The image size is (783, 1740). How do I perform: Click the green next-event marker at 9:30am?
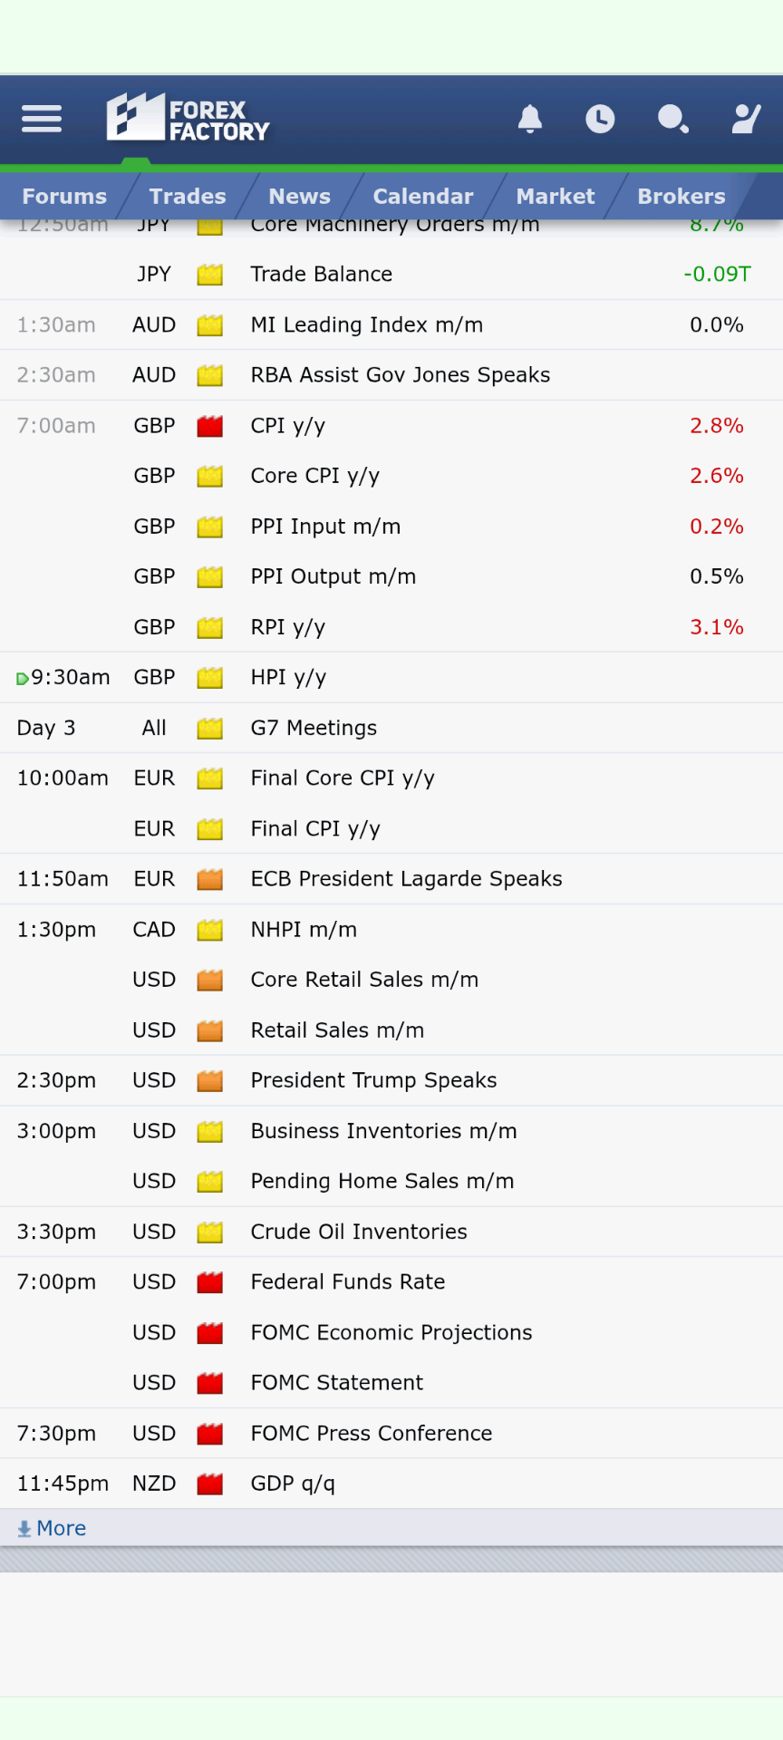tap(23, 678)
